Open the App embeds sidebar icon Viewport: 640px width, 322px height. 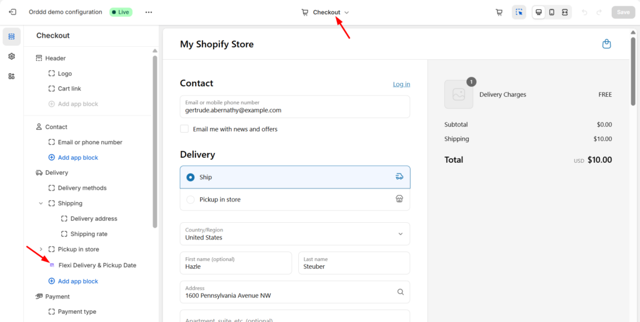pos(11,76)
